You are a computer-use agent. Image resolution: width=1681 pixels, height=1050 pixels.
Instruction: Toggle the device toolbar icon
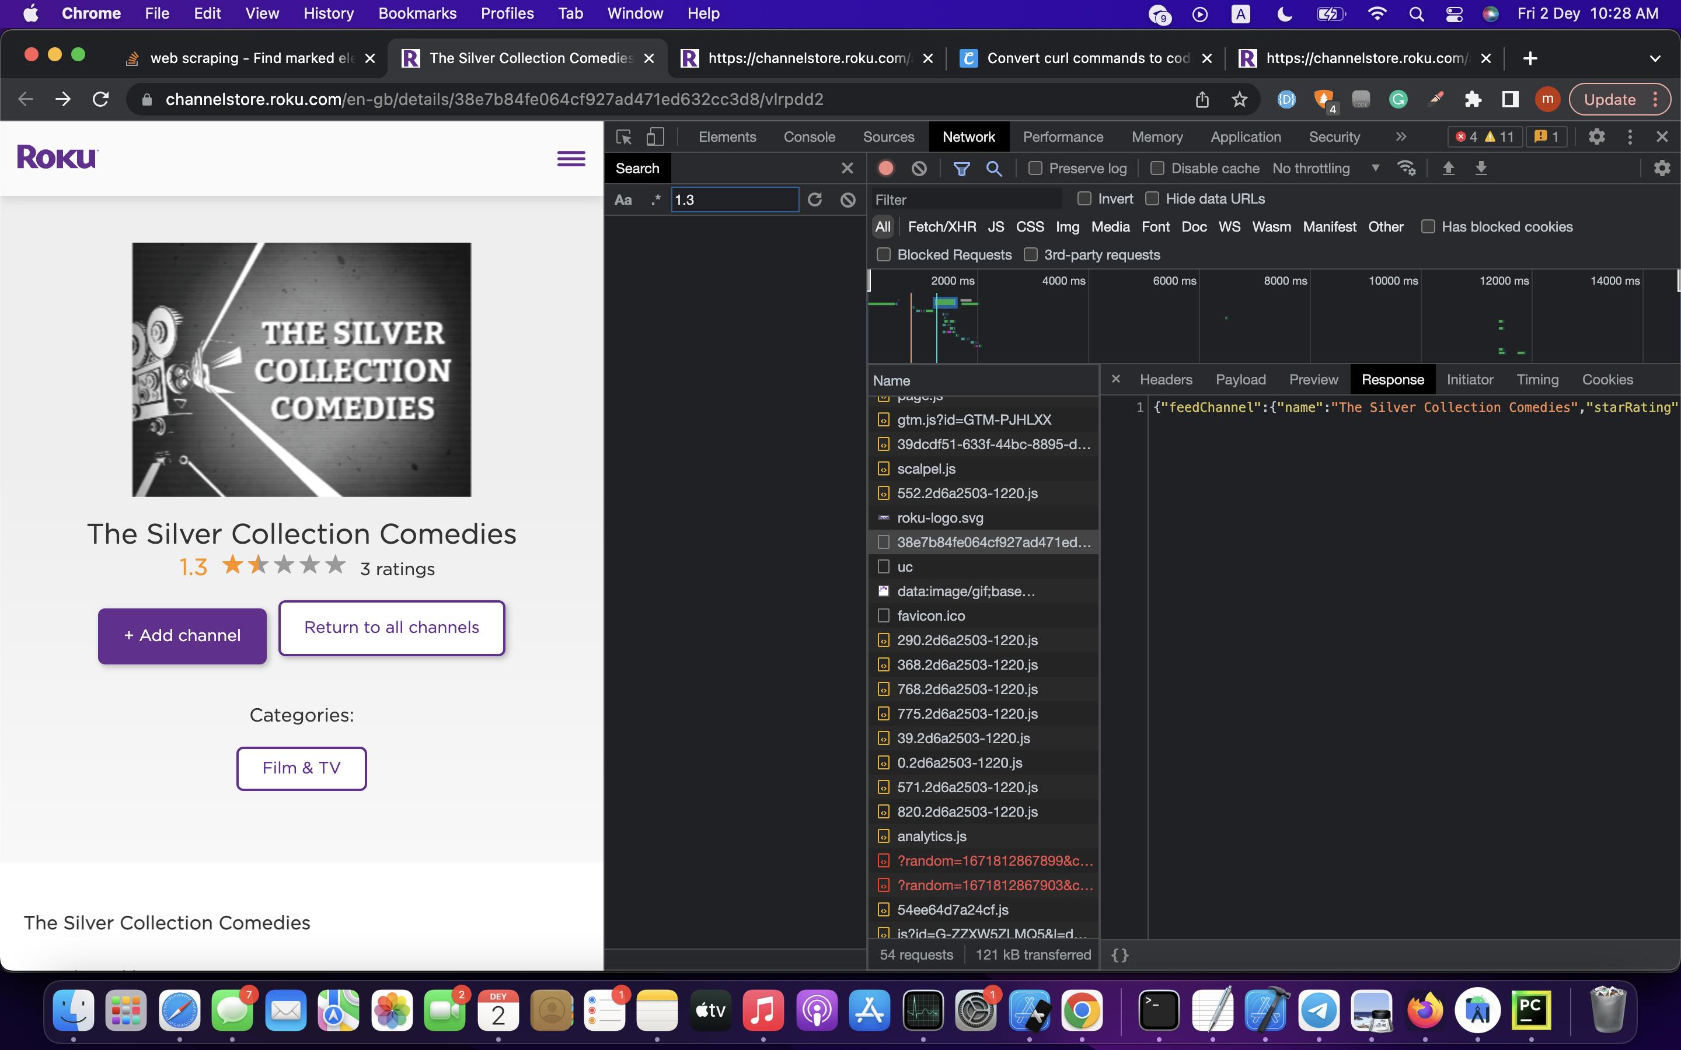pyautogui.click(x=655, y=137)
